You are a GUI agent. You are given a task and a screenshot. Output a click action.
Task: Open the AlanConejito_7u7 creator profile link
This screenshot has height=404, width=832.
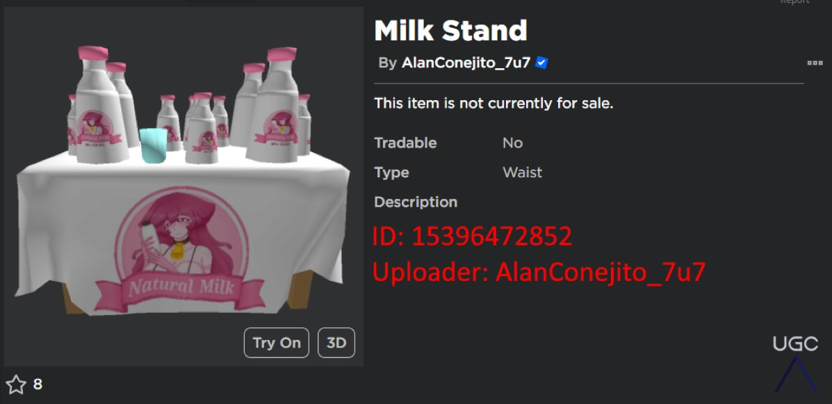(466, 63)
